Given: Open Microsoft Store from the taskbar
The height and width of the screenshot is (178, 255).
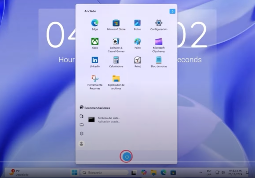Looking at the screenshot, I should [x=173, y=172].
